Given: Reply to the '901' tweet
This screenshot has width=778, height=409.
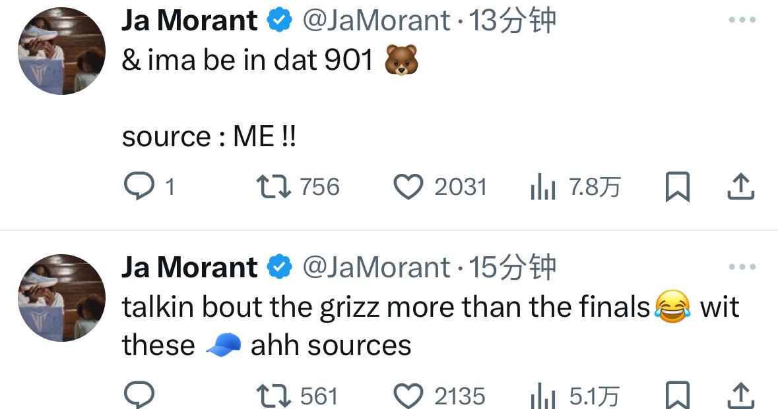Looking at the screenshot, I should pos(139,187).
